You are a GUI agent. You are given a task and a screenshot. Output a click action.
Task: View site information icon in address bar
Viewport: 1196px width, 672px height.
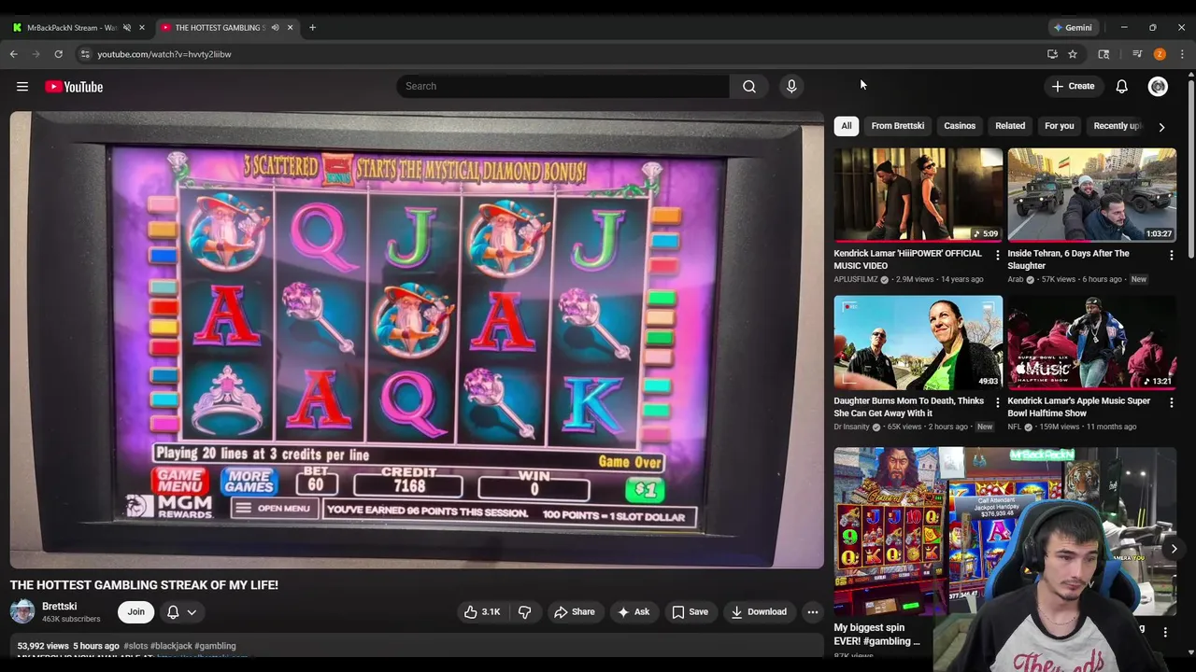[x=85, y=54]
